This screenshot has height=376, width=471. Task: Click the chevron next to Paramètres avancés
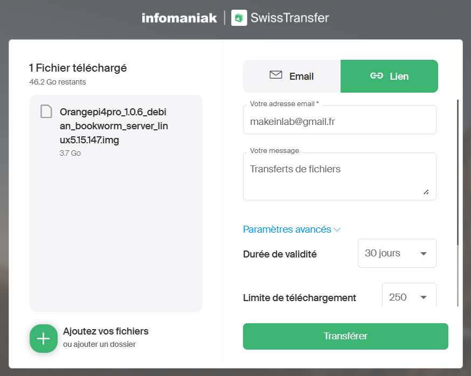point(337,229)
